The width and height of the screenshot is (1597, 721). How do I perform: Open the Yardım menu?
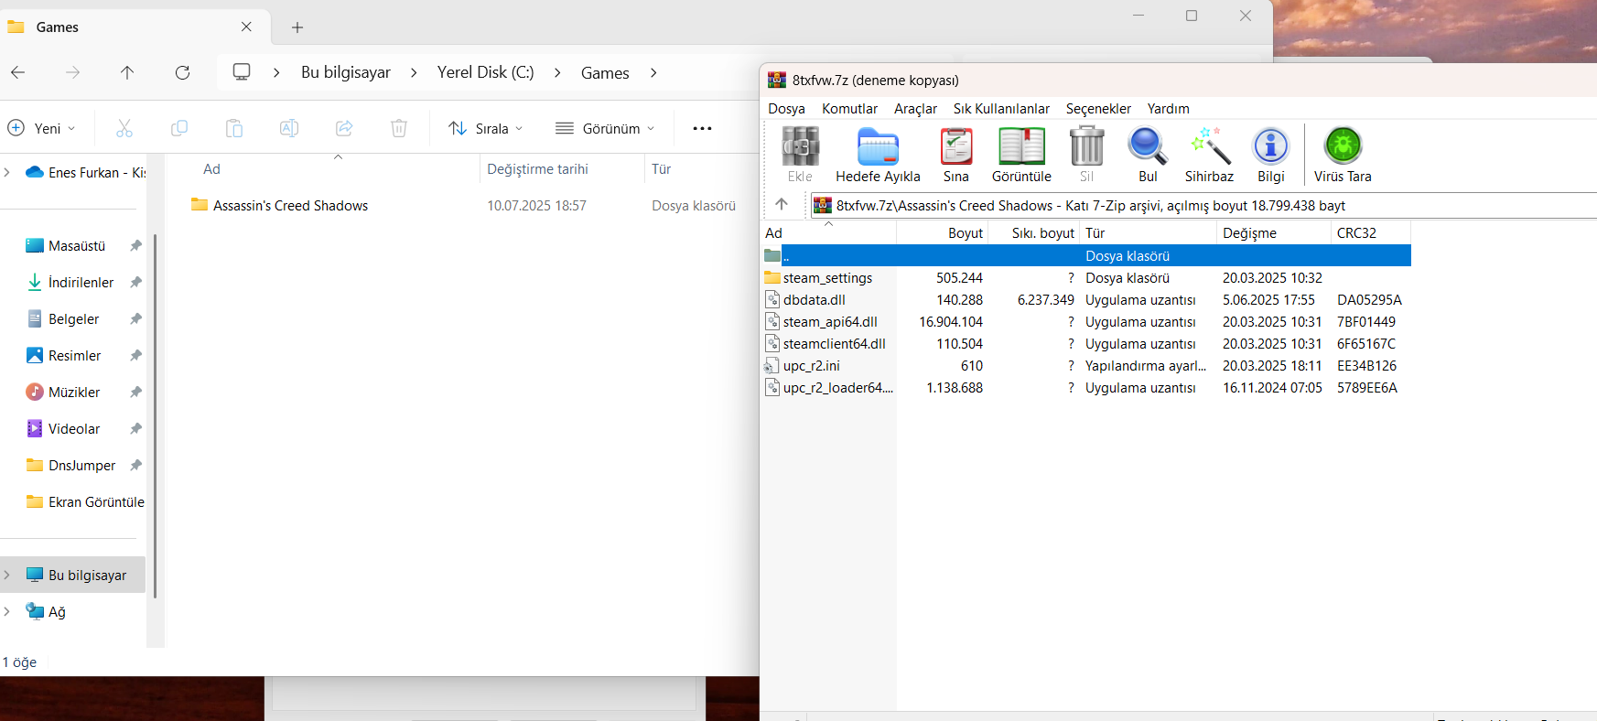(1168, 108)
